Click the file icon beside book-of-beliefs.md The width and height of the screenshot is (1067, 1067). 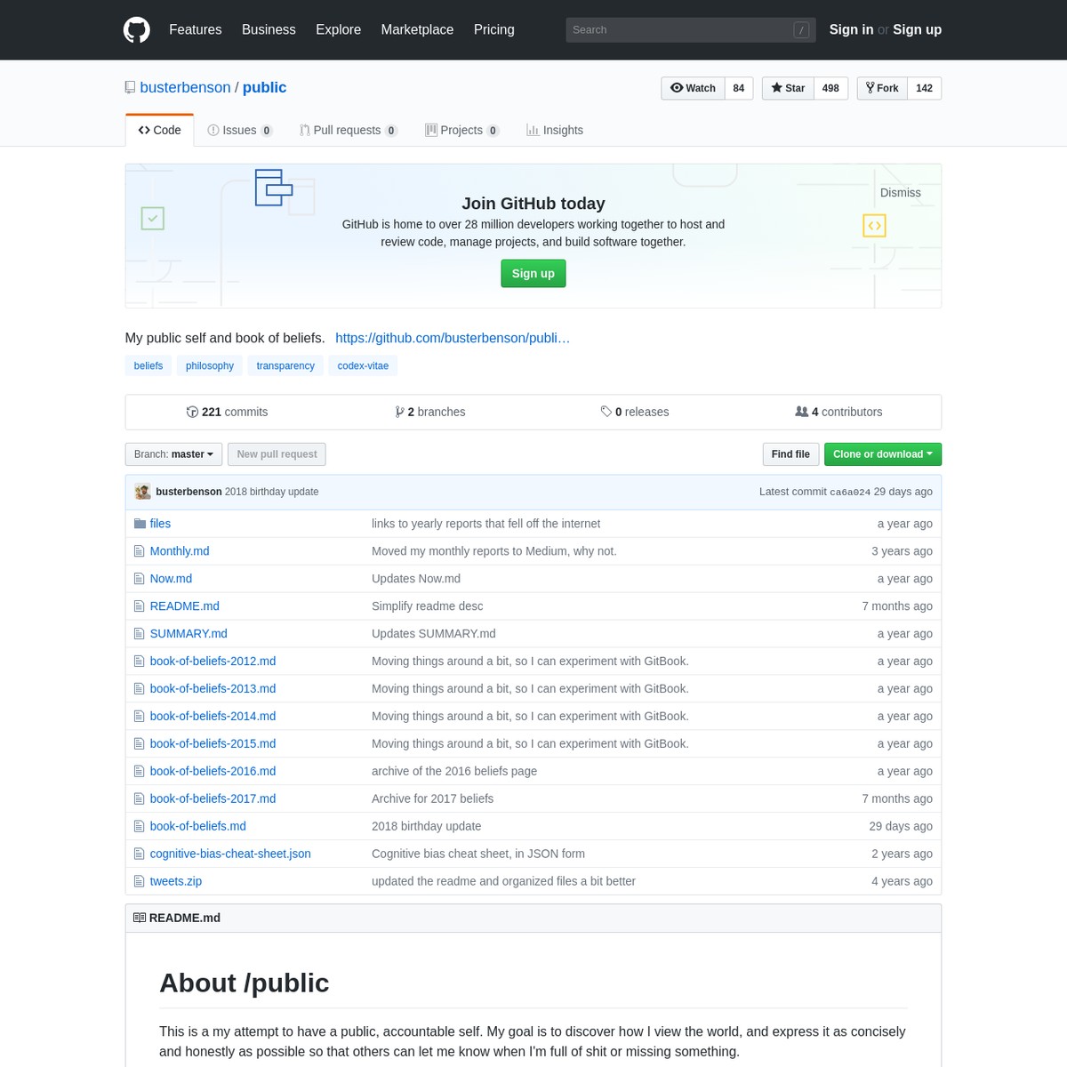click(x=139, y=827)
